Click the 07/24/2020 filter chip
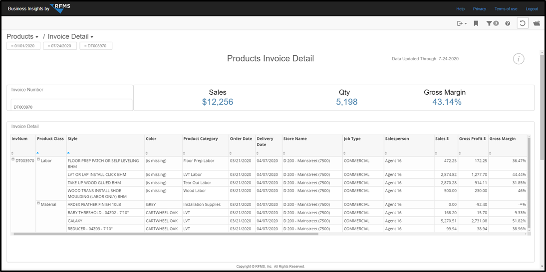Viewport: 546px width, 272px height. pyautogui.click(x=60, y=46)
